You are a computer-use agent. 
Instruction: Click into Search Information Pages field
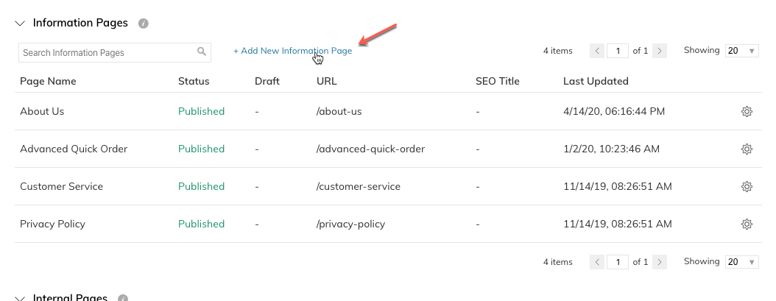[115, 52]
